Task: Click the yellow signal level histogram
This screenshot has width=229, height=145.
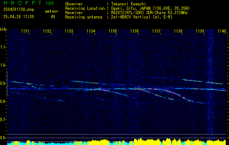Action: click(x=117, y=141)
